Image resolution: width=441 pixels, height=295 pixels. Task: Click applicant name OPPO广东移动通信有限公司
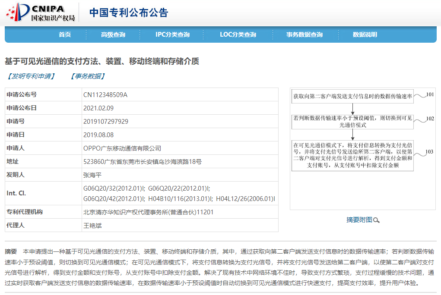[x=121, y=149]
